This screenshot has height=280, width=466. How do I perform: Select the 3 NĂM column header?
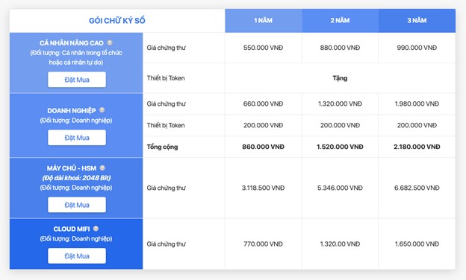pyautogui.click(x=417, y=20)
